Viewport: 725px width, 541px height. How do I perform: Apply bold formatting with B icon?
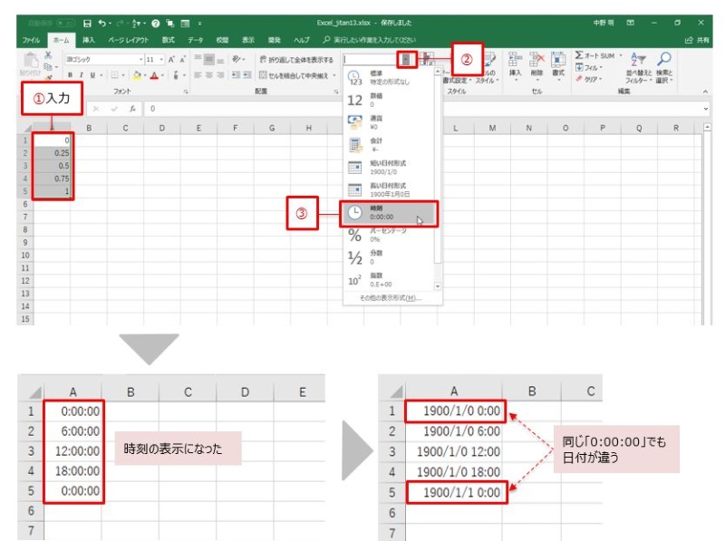69,75
